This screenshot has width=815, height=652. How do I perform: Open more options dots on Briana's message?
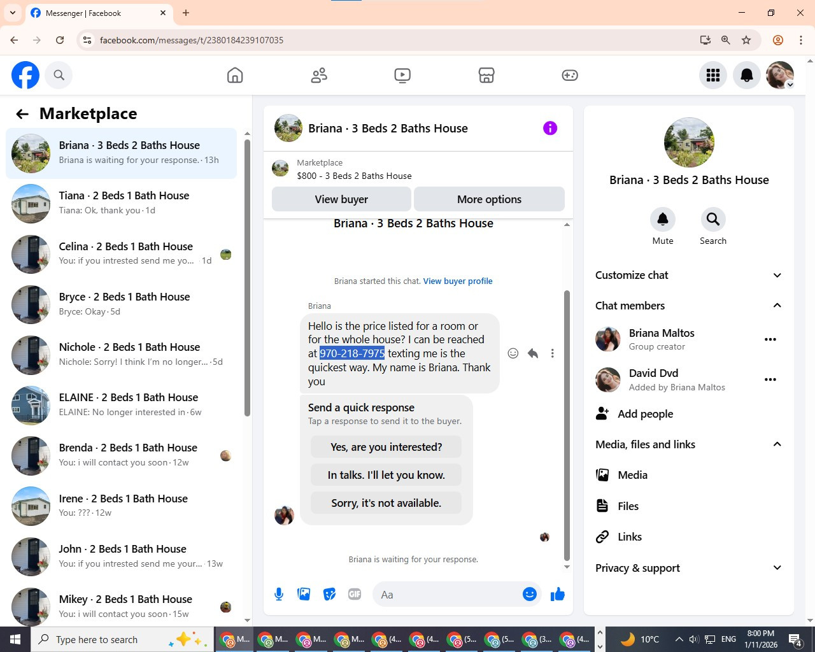tap(553, 353)
